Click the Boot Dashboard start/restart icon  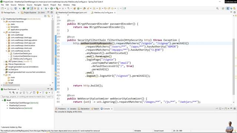[x=10, y=93]
